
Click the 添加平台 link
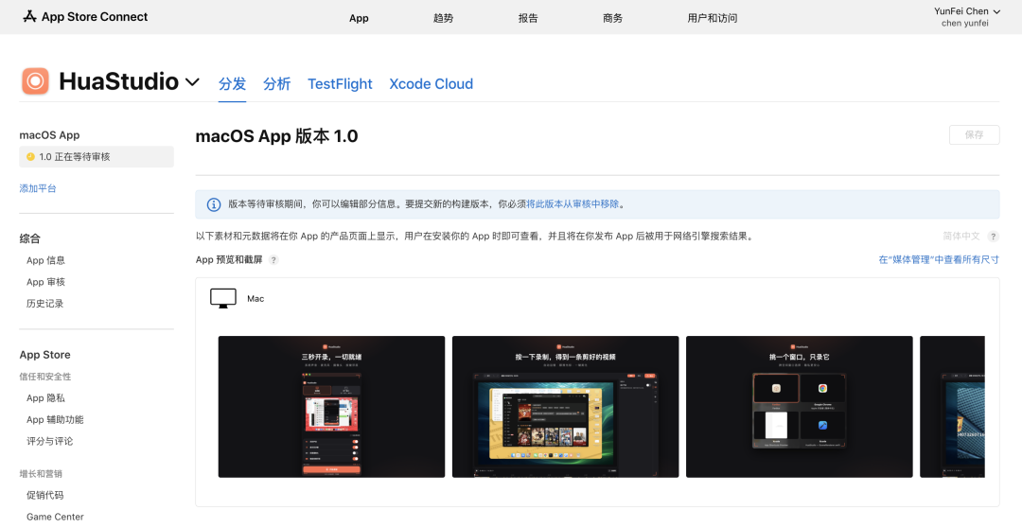pos(38,188)
